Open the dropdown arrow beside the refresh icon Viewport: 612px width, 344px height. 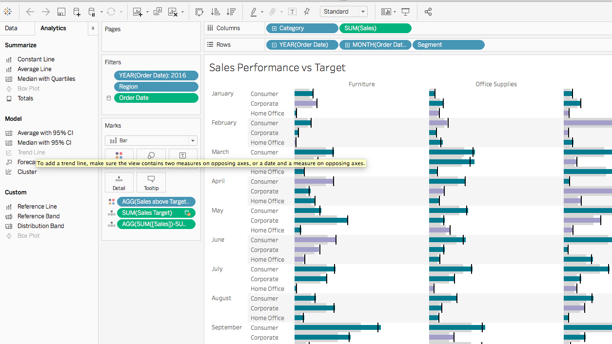click(x=120, y=12)
